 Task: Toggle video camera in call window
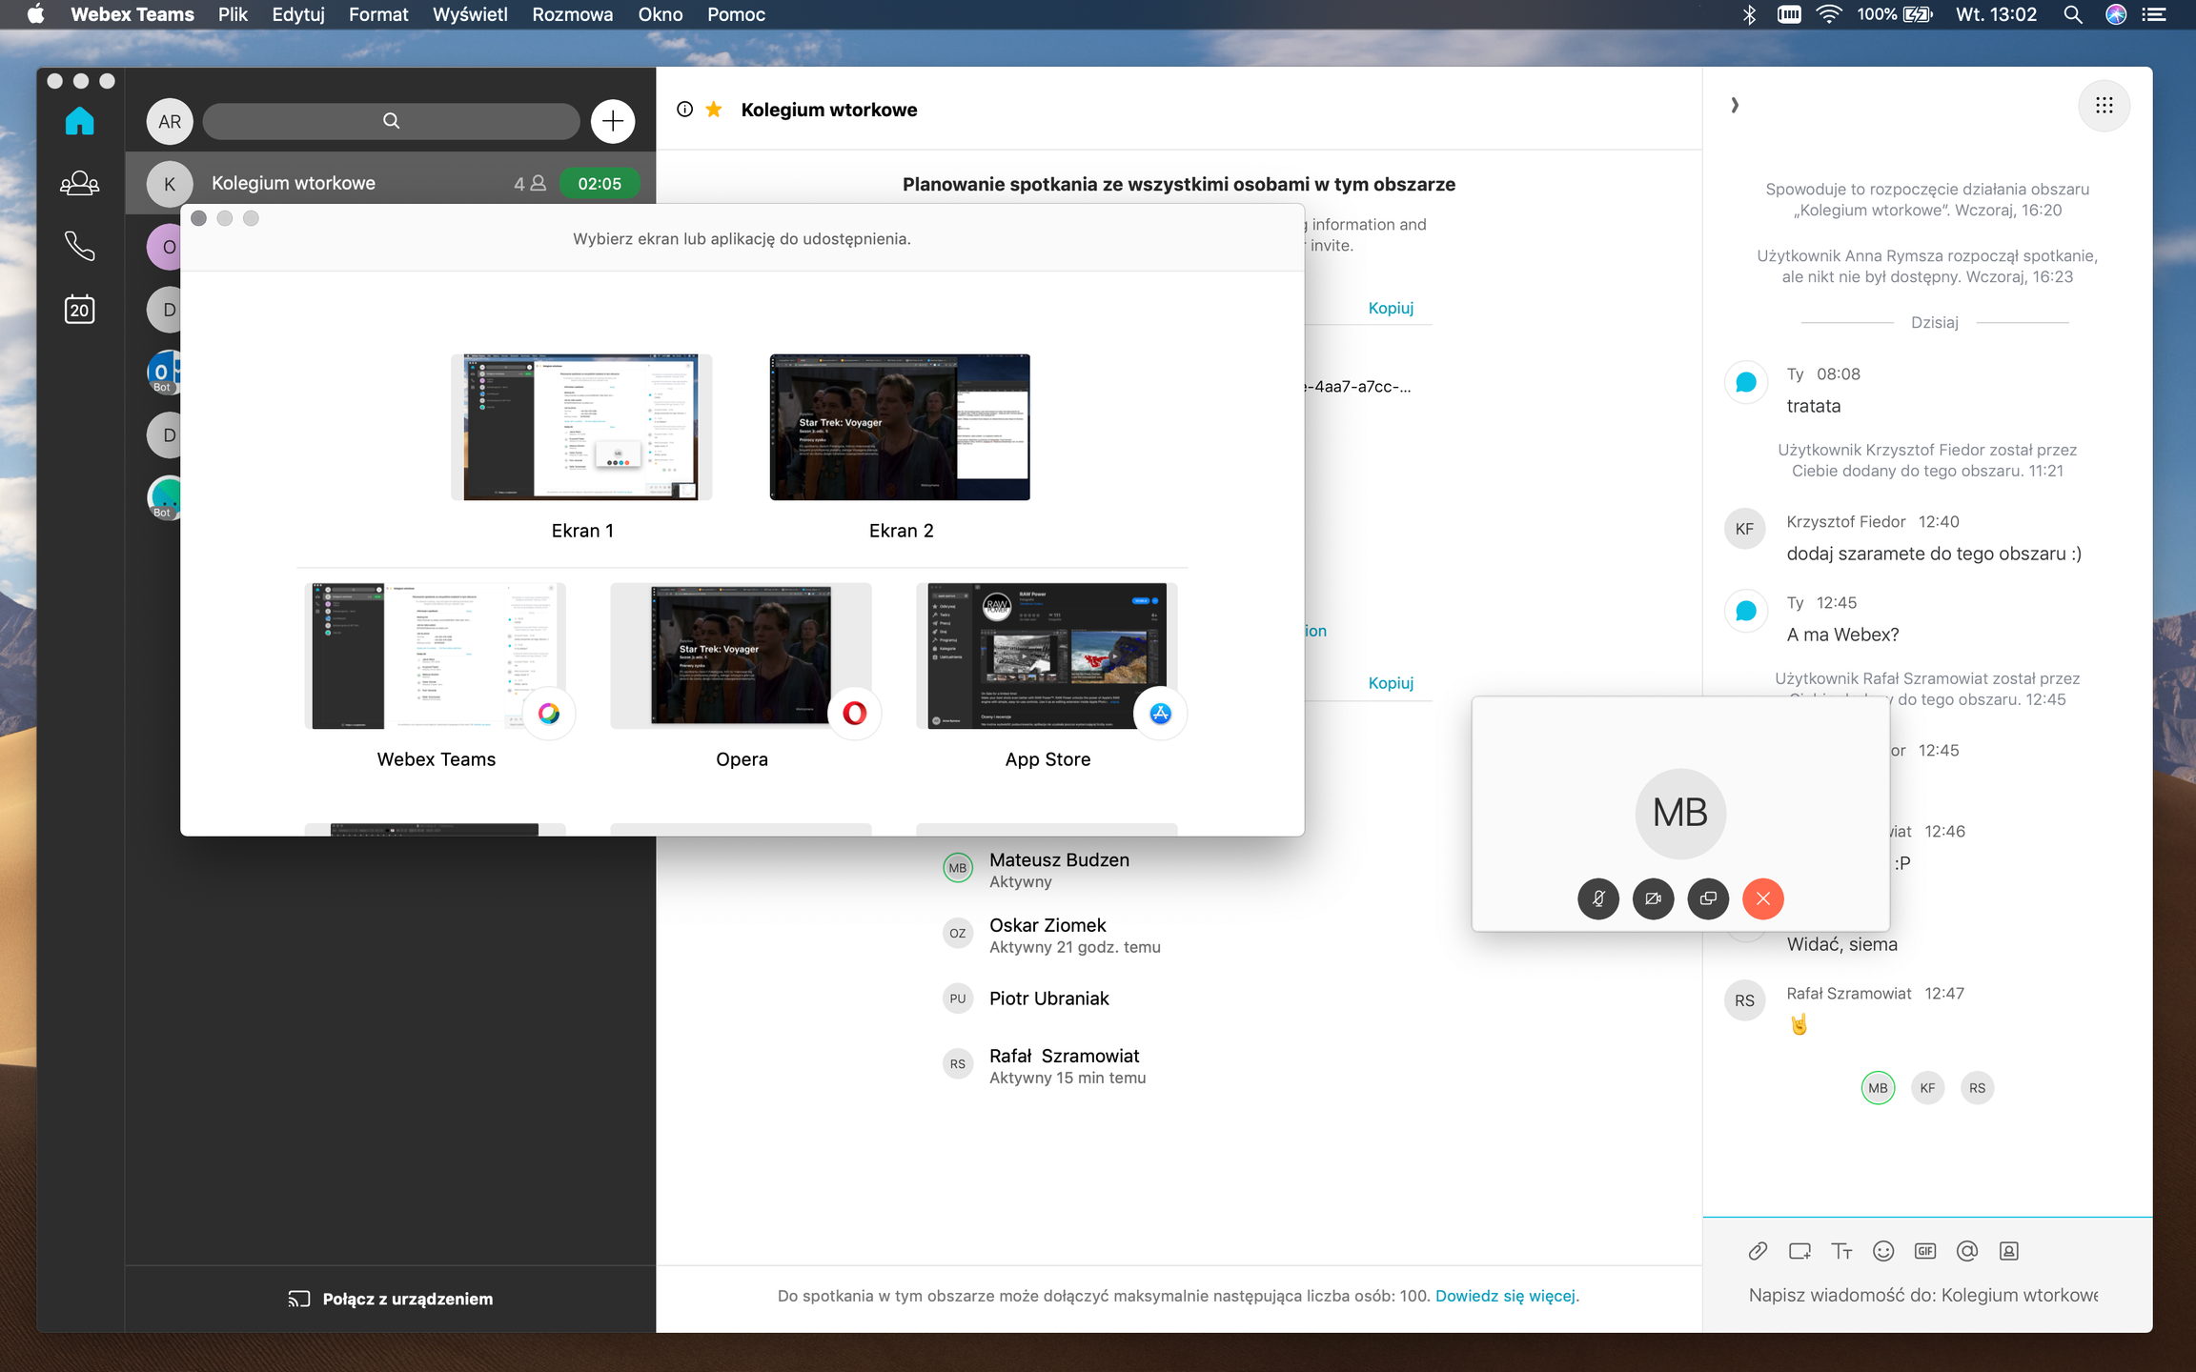click(x=1653, y=898)
